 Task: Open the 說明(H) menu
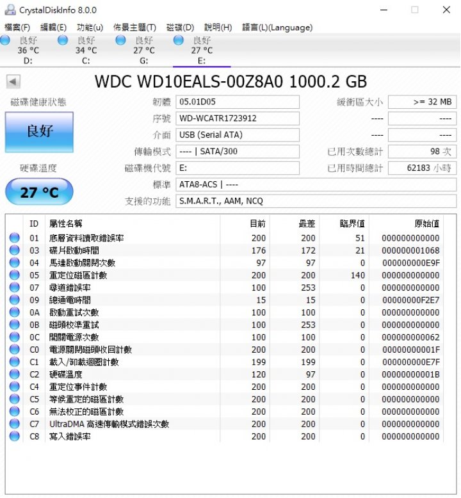pos(218,28)
